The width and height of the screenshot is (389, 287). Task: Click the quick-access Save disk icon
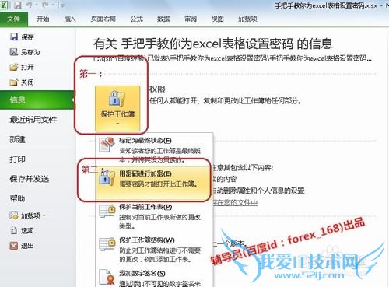pyautogui.click(x=18, y=5)
